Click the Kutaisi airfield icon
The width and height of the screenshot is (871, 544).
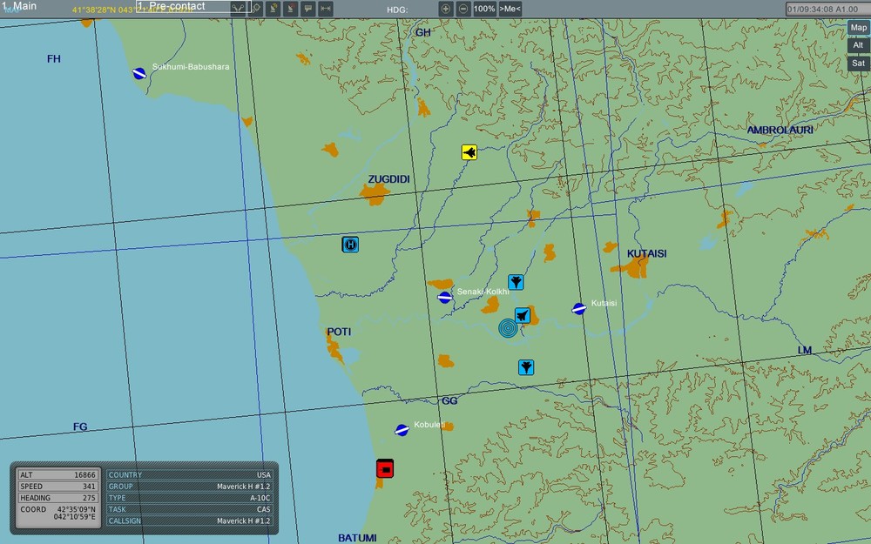tap(579, 308)
